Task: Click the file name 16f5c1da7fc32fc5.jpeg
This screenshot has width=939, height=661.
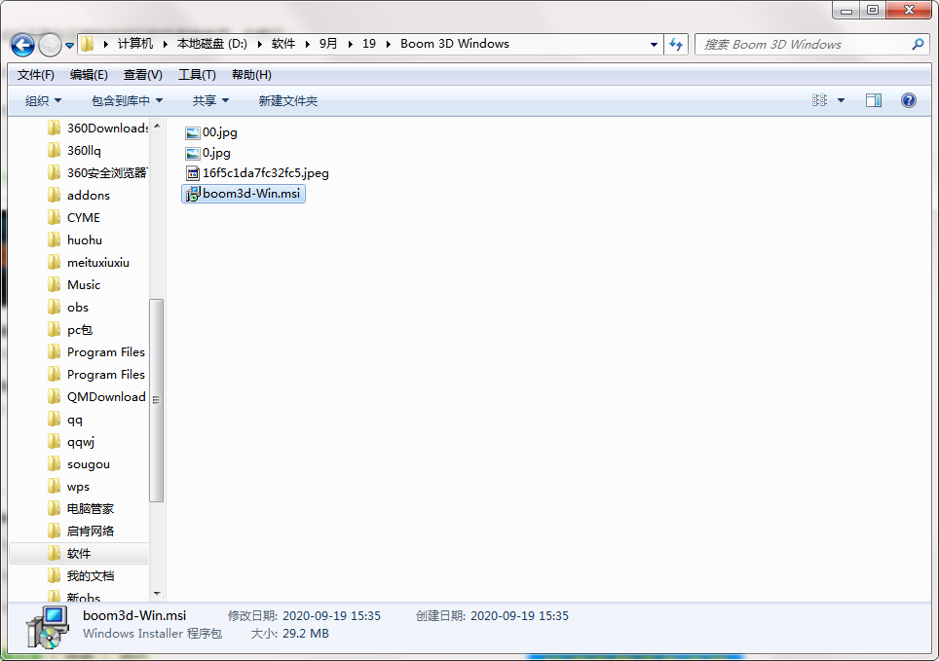Action: tap(265, 173)
